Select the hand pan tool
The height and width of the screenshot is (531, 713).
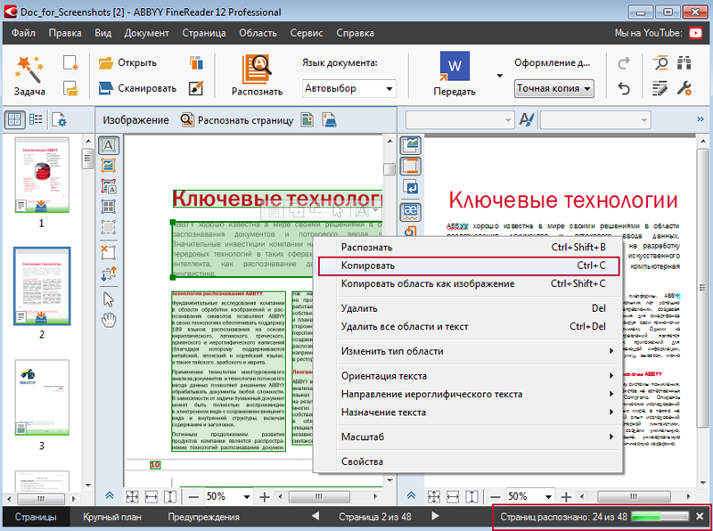109,321
